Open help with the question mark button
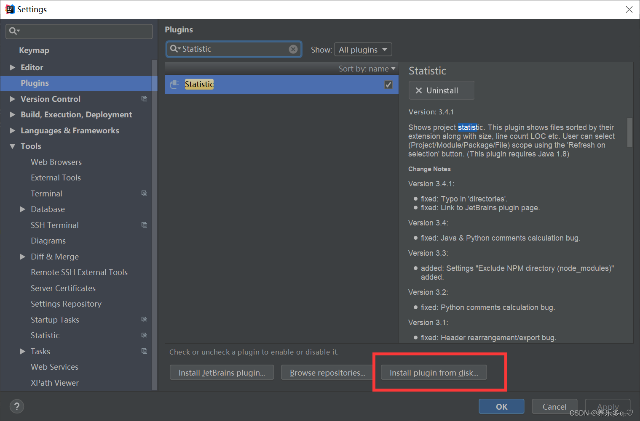Viewport: 640px width, 421px height. [16, 406]
